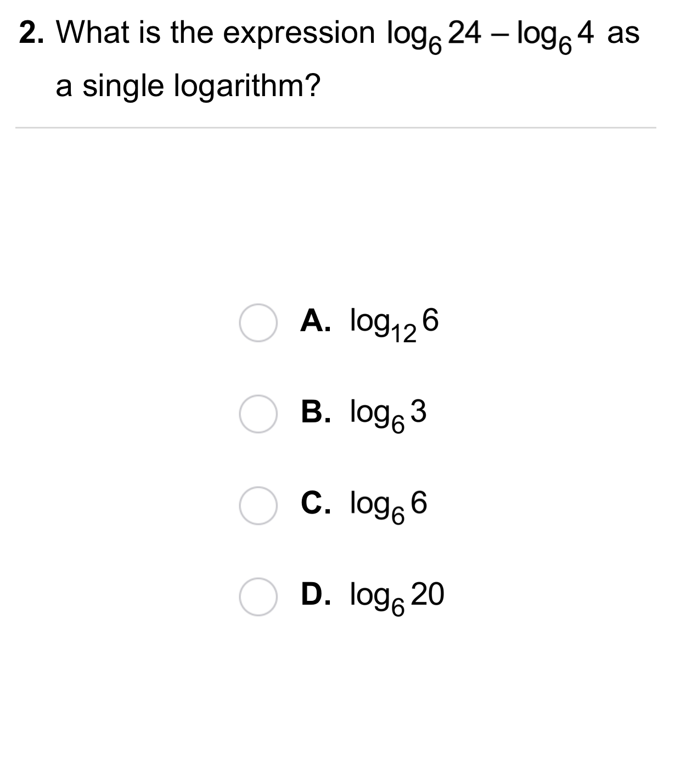Screen dimensions: 675x781
Task: Click the phrase "a single logarithm?"
Action: coord(188,86)
